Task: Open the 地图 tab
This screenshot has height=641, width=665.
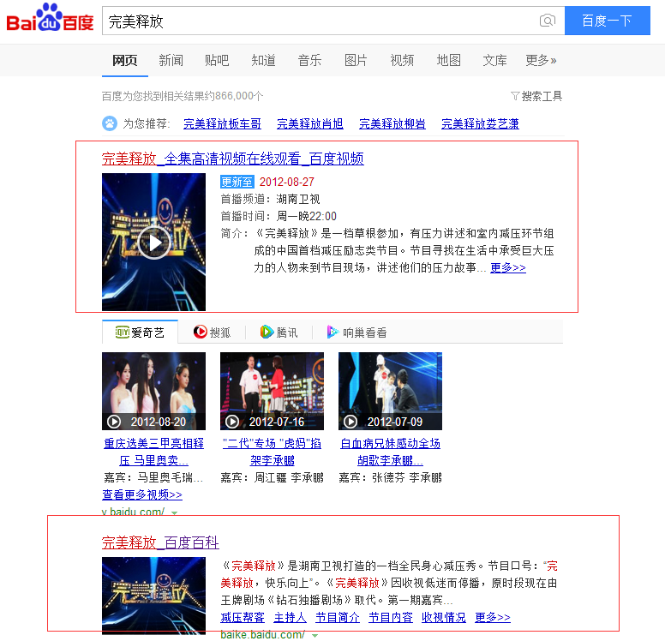Action: (449, 60)
